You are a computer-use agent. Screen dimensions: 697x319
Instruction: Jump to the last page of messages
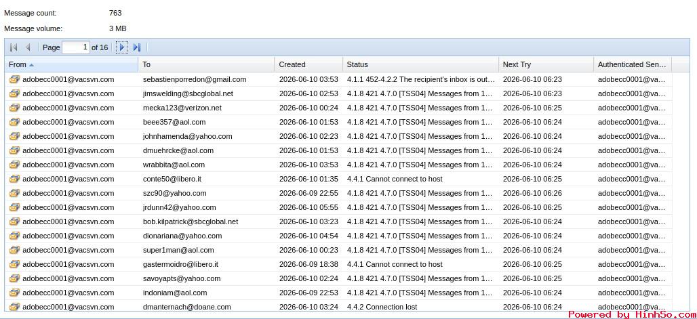coord(137,47)
